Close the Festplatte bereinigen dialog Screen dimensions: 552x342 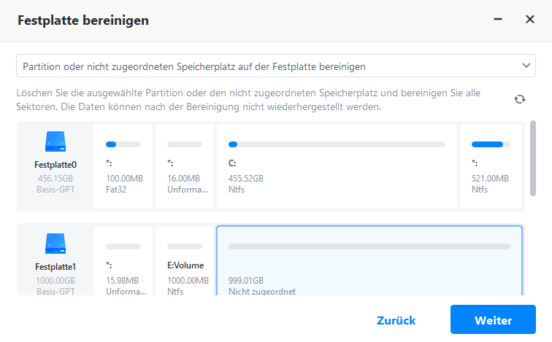click(x=530, y=20)
